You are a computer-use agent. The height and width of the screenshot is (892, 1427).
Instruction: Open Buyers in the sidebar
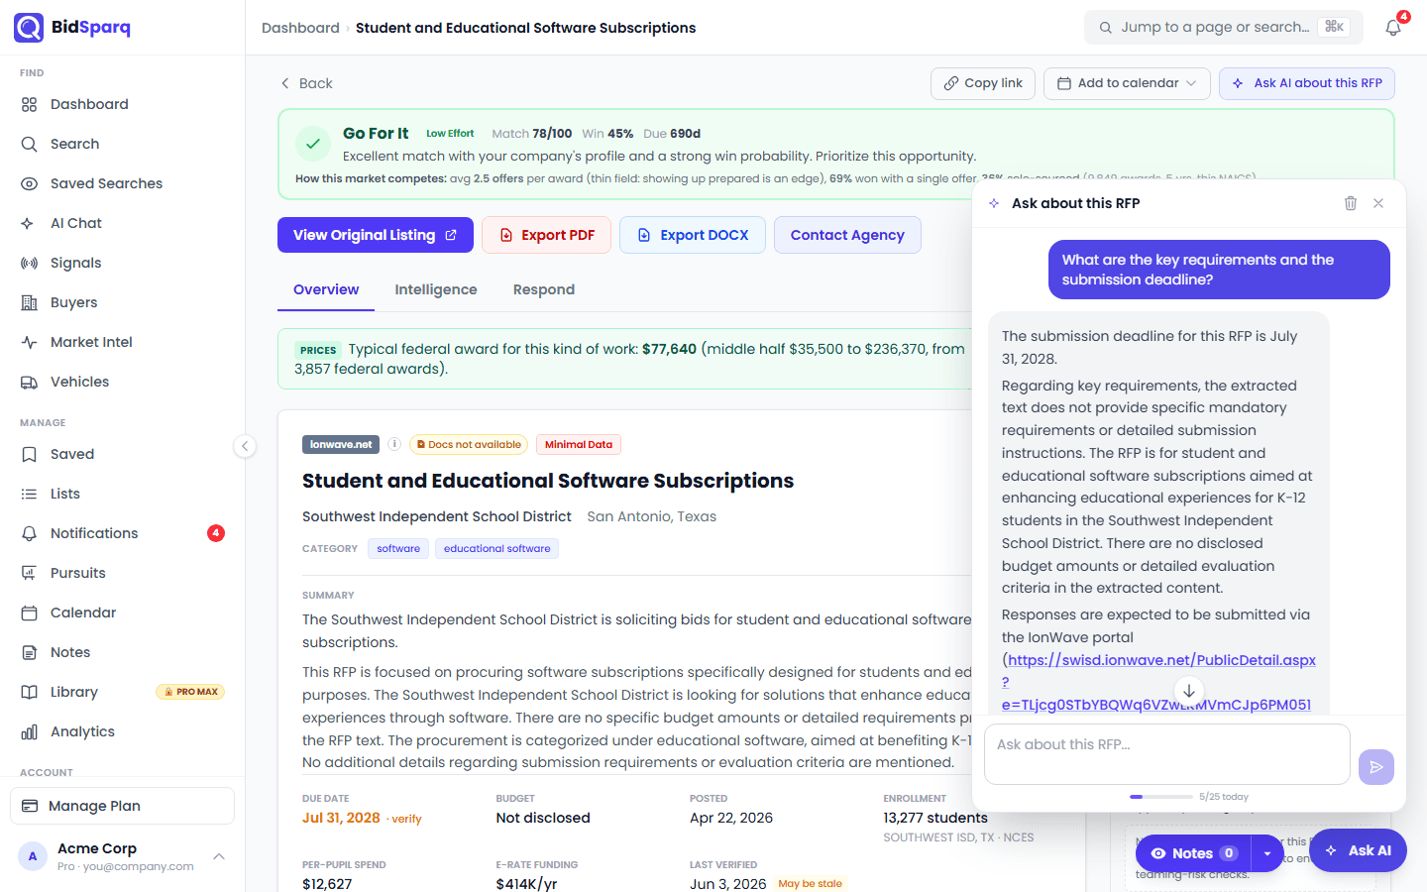(123, 302)
